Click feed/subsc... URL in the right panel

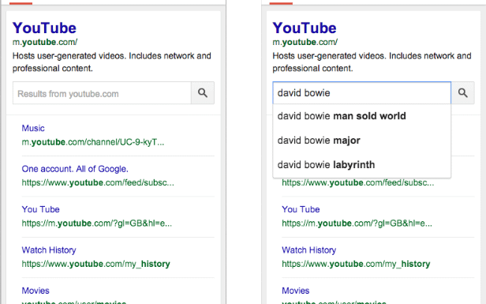(x=358, y=182)
